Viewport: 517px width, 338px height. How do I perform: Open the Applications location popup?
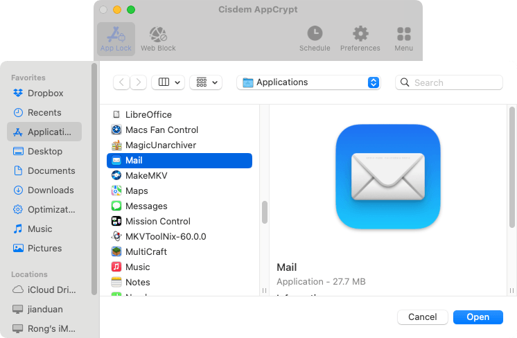(x=308, y=82)
